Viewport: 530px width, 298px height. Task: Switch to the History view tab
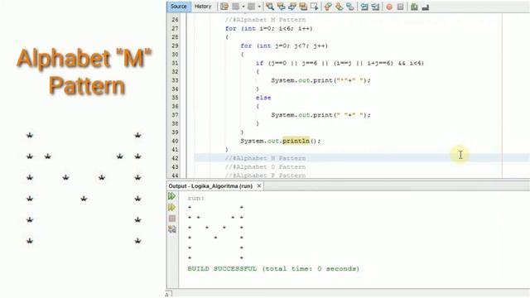tap(203, 7)
